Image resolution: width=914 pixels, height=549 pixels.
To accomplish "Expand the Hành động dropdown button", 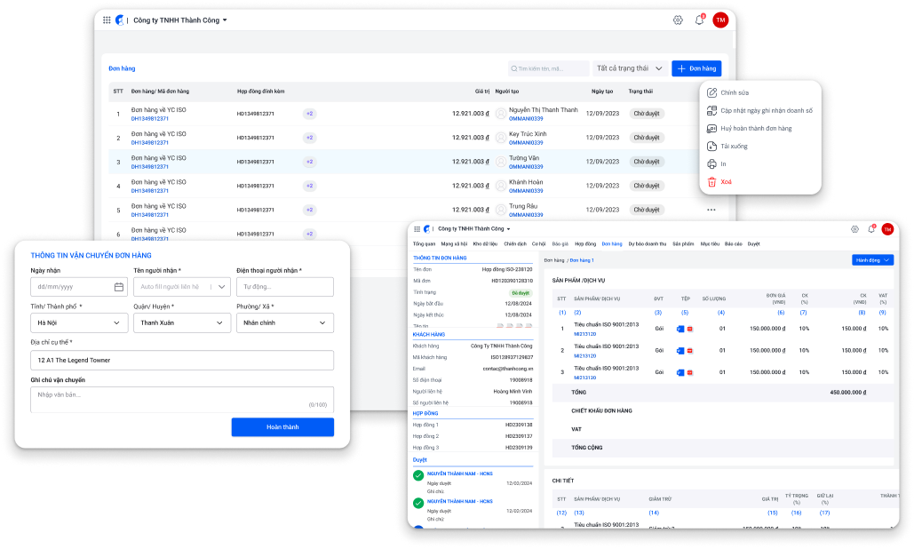I will click(872, 260).
